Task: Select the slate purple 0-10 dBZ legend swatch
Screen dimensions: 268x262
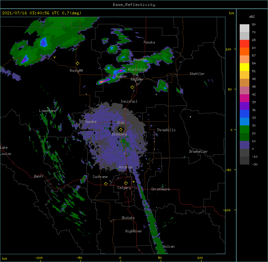Action: [244, 145]
